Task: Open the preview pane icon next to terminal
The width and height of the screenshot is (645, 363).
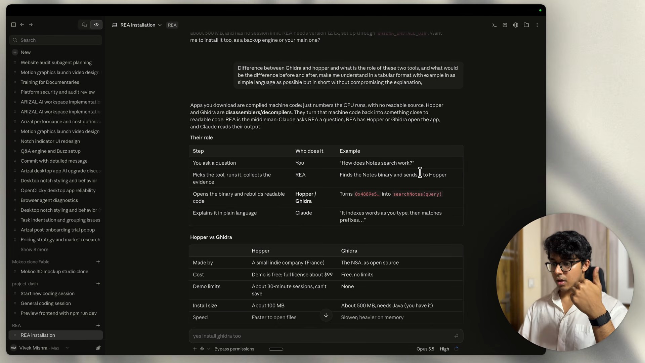Action: [505, 25]
